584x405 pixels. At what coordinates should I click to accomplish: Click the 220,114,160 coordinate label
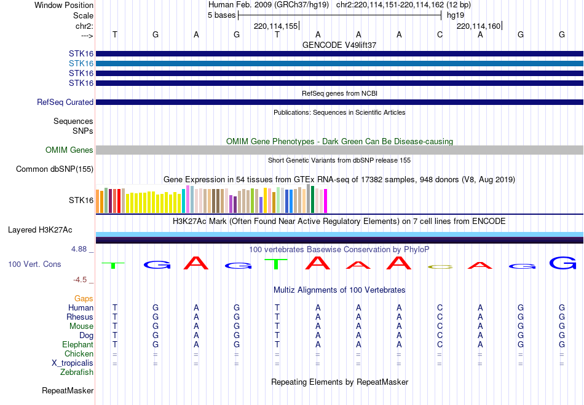(479, 26)
